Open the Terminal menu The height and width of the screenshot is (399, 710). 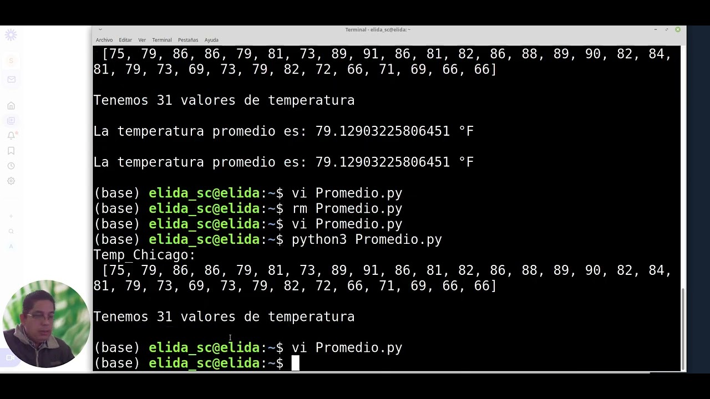(162, 40)
